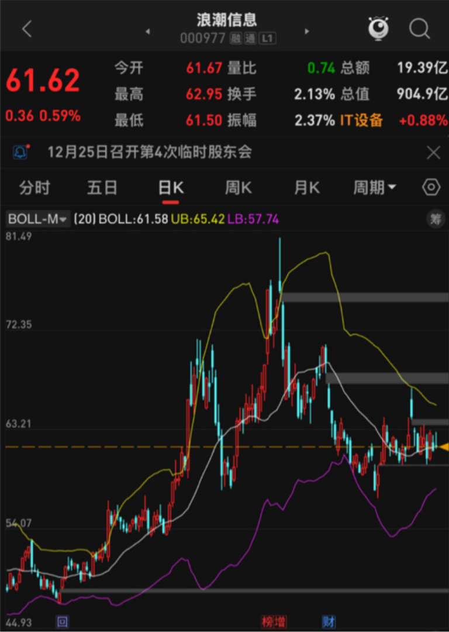Tap the UB:65.42 upper band value
449x632 pixels.
(198, 219)
